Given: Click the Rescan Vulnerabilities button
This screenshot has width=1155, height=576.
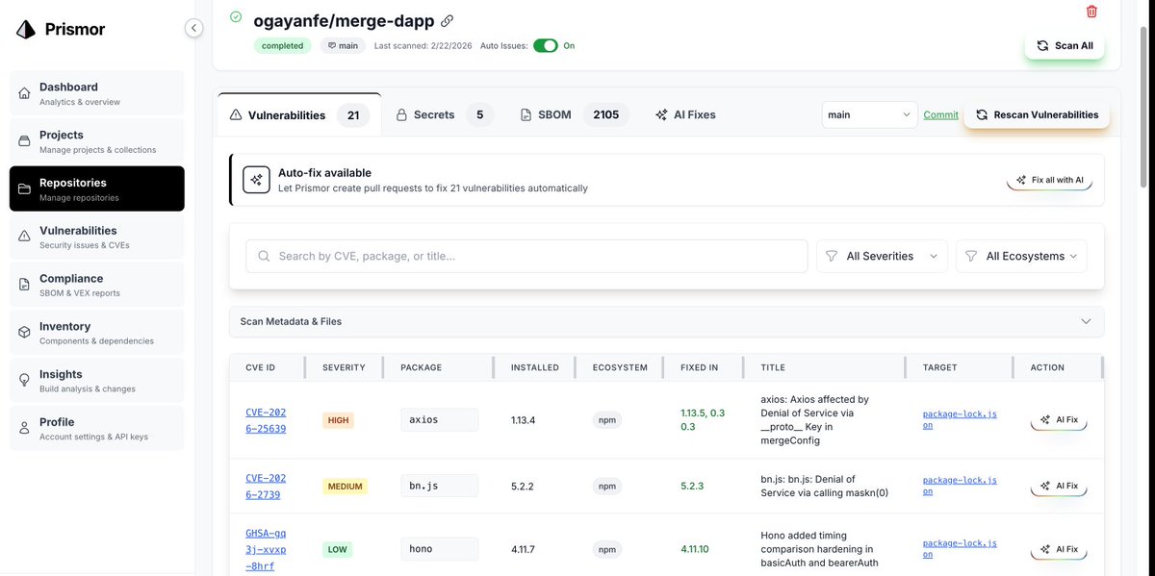Looking at the screenshot, I should (x=1037, y=114).
